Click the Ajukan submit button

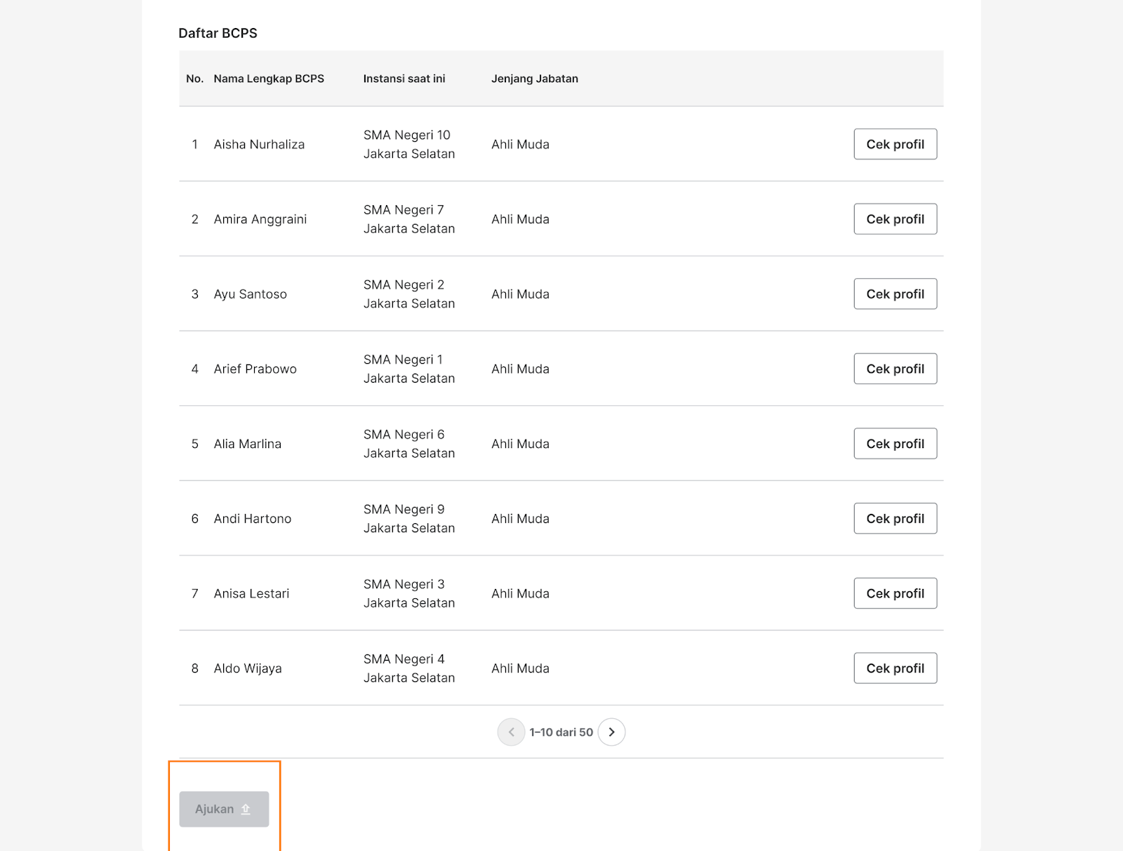tap(224, 809)
